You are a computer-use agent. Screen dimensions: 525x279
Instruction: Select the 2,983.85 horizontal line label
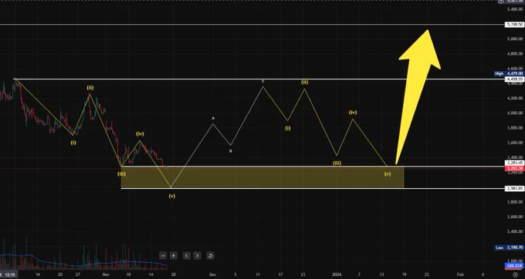click(514, 189)
